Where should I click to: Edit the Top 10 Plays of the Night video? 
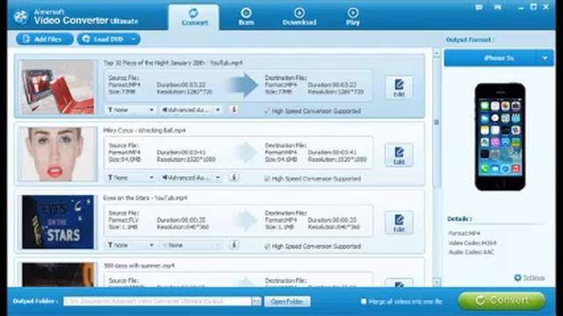pyautogui.click(x=398, y=88)
